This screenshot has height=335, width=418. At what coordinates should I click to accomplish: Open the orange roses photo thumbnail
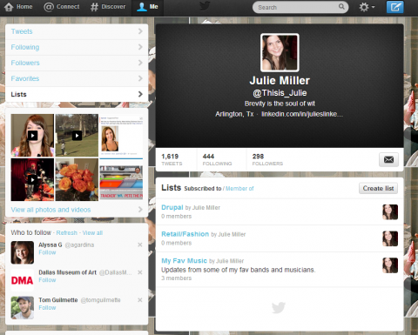point(77,179)
